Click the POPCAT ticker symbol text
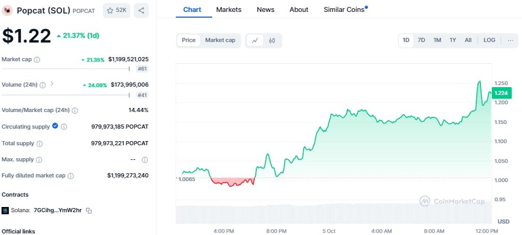 84,11
